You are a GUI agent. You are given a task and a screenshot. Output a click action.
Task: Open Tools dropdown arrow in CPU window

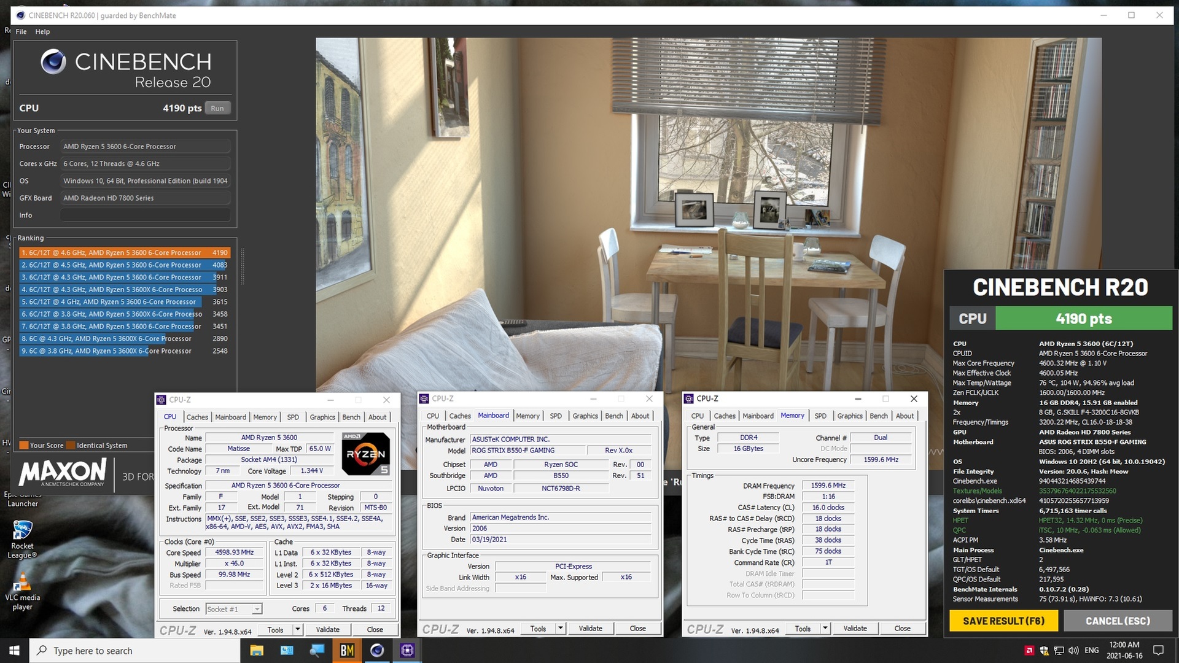click(298, 629)
